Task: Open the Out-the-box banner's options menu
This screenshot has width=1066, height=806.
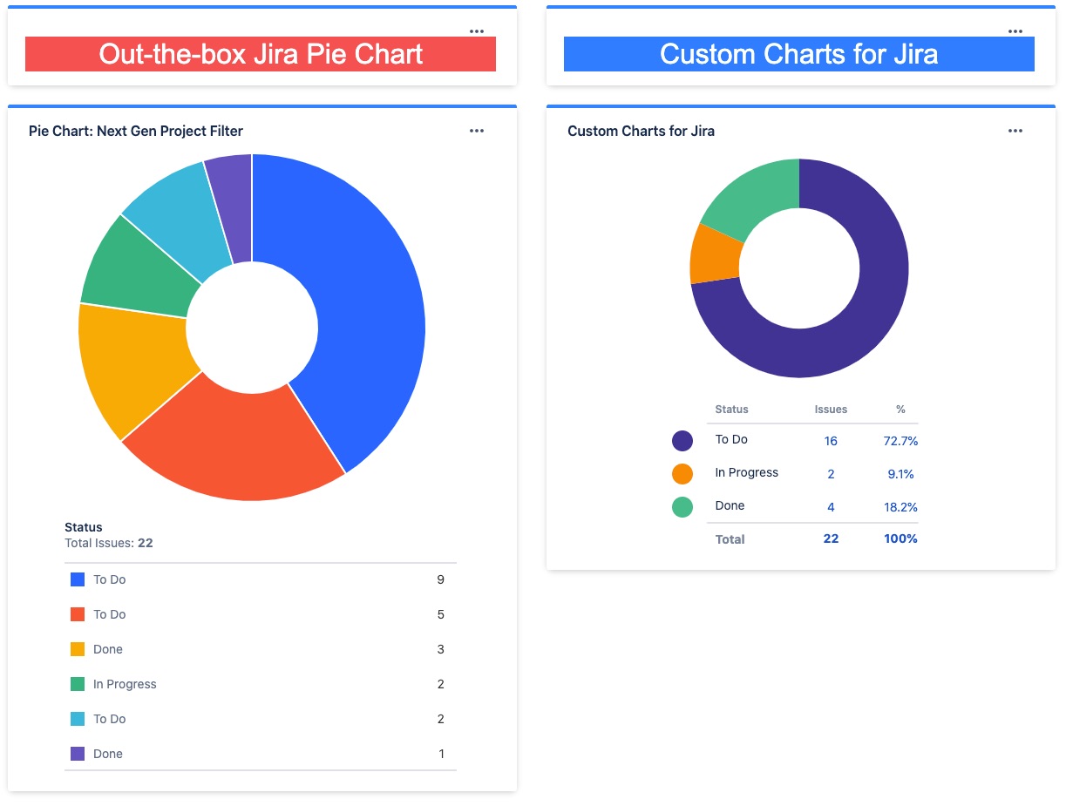Action: [x=477, y=30]
